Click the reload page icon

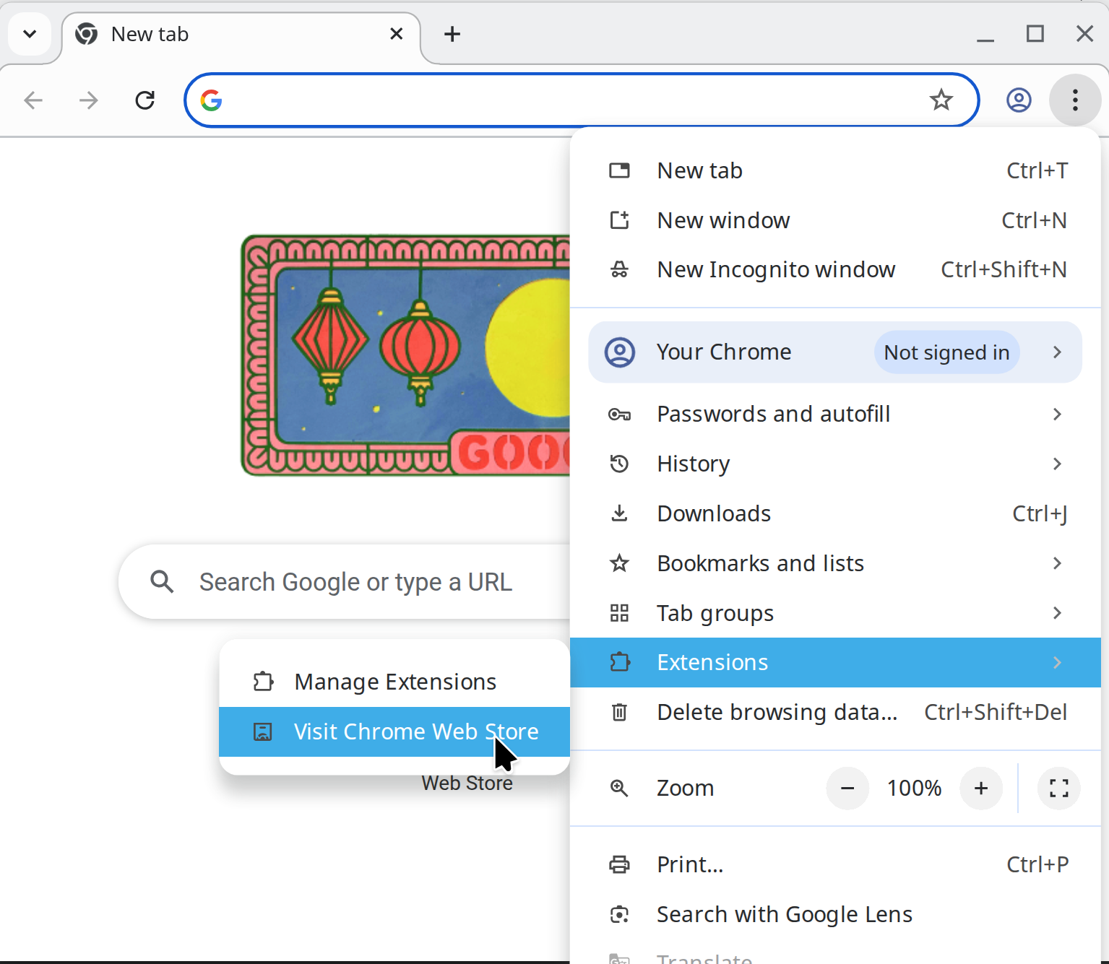point(145,100)
